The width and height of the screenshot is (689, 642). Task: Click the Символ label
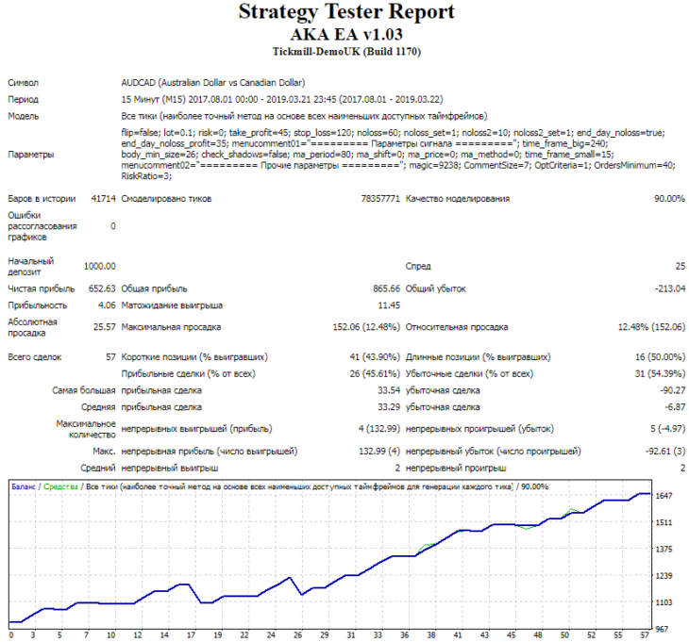pyautogui.click(x=23, y=83)
